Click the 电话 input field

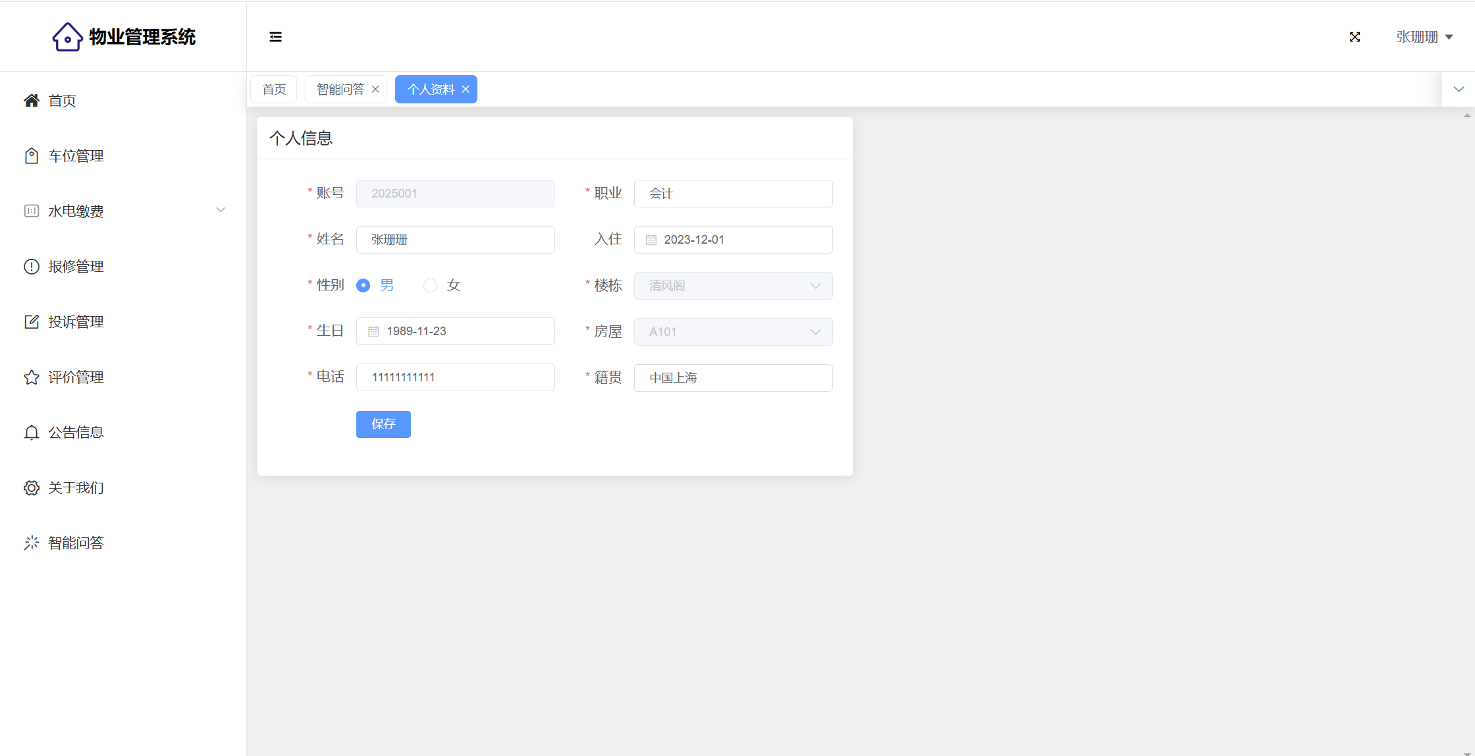456,377
